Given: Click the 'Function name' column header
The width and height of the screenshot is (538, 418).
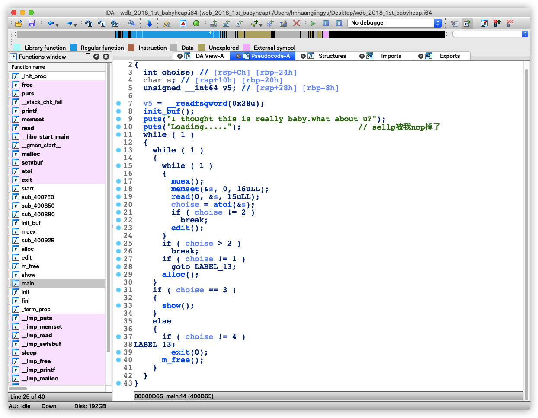Looking at the screenshot, I should 57,67.
